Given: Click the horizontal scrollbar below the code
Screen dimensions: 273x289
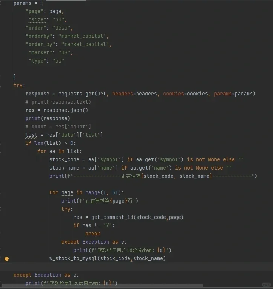Looking at the screenshot, I should [102, 285].
